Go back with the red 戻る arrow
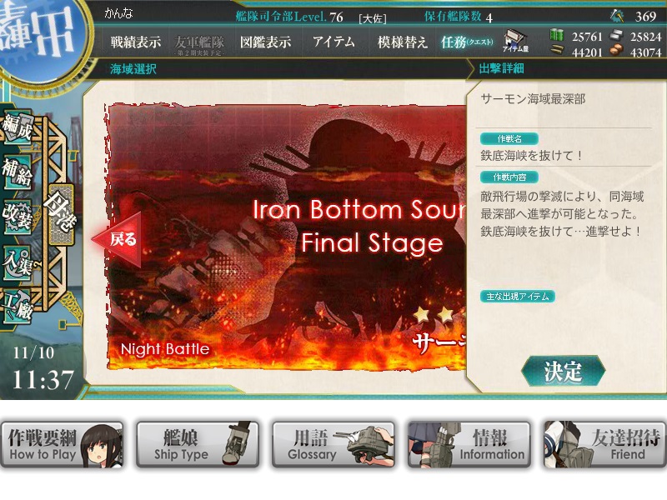 click(x=117, y=239)
